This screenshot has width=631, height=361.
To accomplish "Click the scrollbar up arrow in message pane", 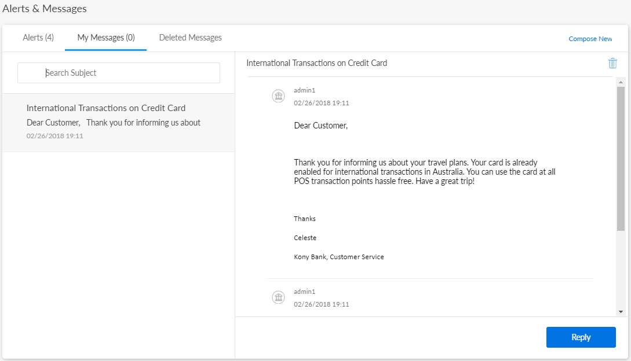I will (621, 82).
